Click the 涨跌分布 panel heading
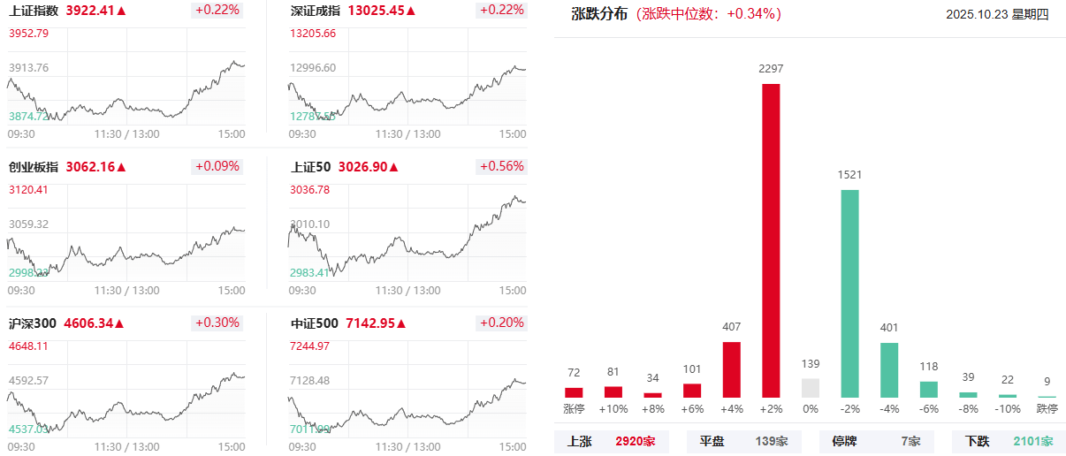 599,14
